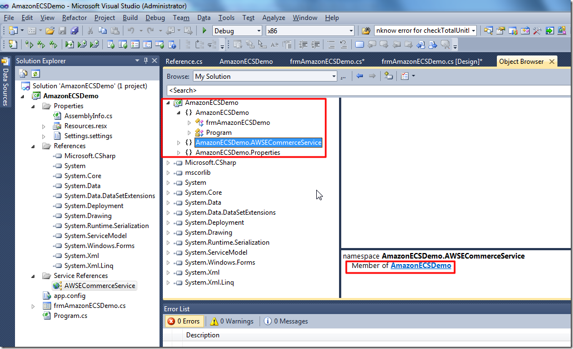Click the Solution Explorer Refresh icon
The image size is (573, 349).
36,74
